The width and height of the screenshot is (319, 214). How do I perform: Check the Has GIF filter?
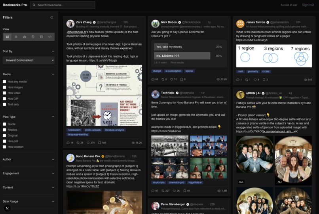pos(4,99)
